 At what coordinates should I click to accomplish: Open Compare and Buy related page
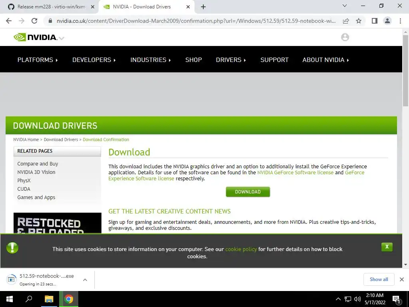point(38,163)
